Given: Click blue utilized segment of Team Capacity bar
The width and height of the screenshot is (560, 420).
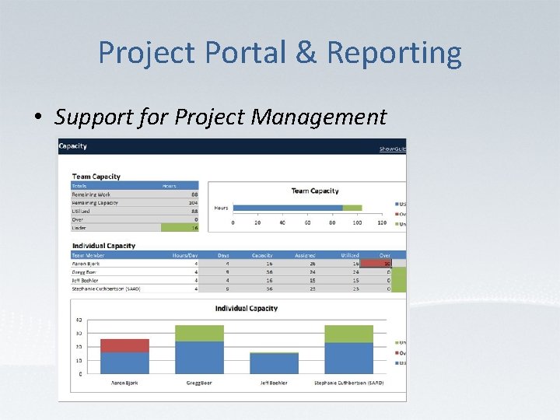Looking at the screenshot, I should 288,208.
